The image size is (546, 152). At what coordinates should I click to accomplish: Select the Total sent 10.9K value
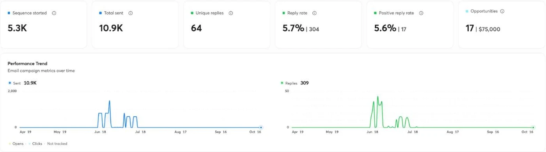pos(111,28)
